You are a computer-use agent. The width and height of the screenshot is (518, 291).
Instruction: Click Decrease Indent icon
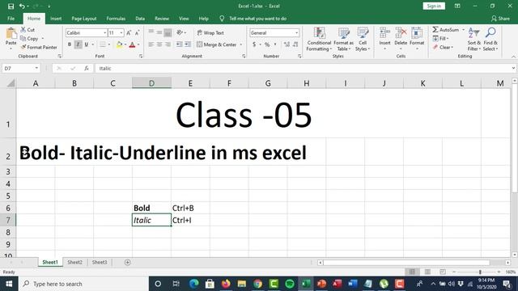pos(179,44)
